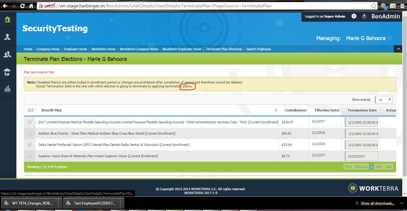This screenshot has width=407, height=211.
Task: Select the Superior Vision plan checkbox
Action: (30, 156)
